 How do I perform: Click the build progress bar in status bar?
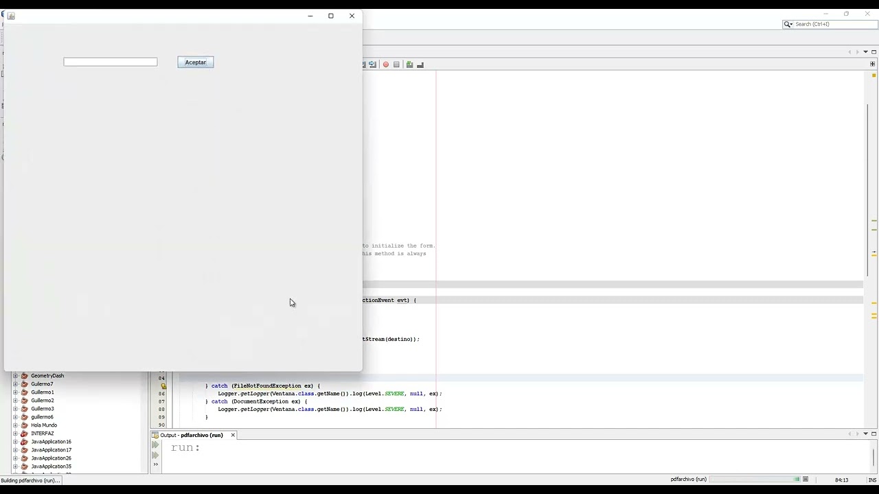pyautogui.click(x=755, y=480)
